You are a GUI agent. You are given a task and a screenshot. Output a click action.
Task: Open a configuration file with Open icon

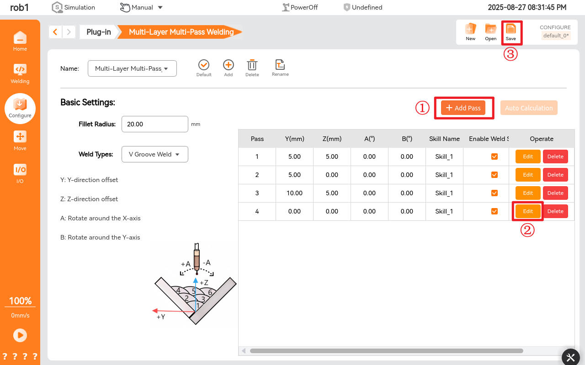click(490, 31)
